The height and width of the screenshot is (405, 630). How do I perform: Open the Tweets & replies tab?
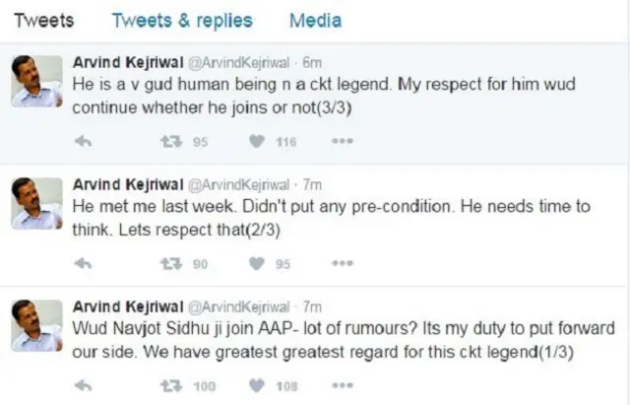tap(182, 21)
